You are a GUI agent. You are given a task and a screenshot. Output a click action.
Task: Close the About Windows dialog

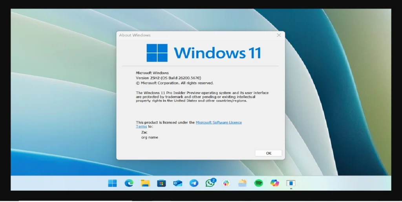click(279, 35)
